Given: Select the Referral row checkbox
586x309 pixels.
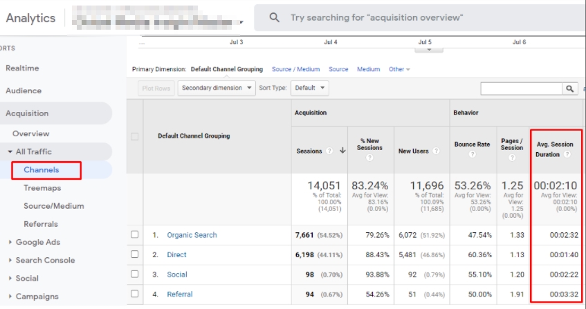Looking at the screenshot, I should tap(135, 294).
